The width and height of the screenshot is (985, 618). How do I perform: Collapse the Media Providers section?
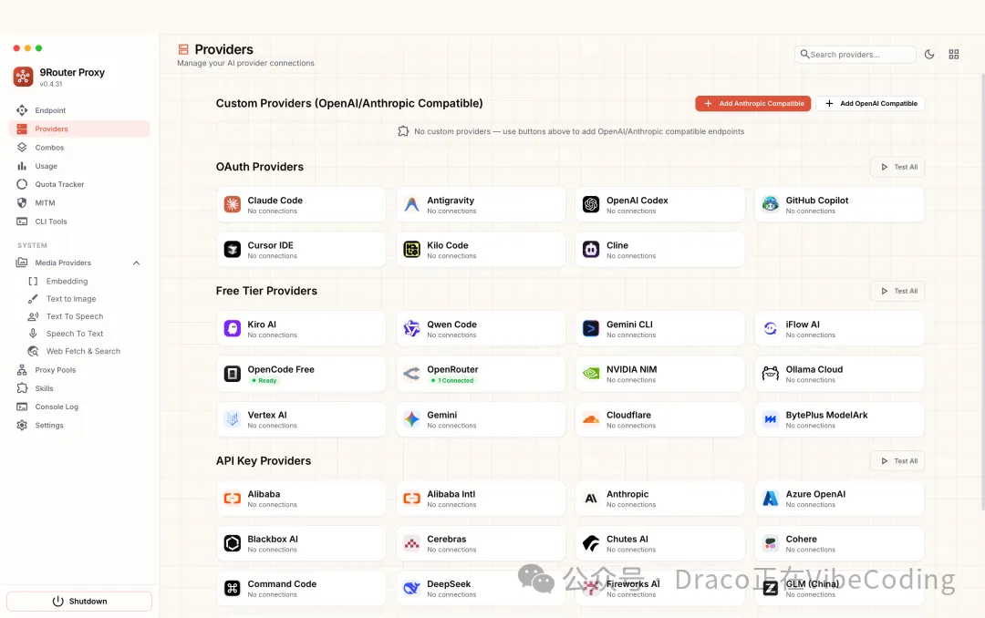[136, 263]
